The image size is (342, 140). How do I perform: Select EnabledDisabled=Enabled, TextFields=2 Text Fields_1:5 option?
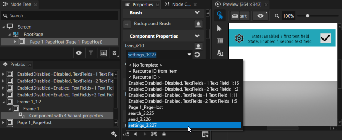point(183,101)
